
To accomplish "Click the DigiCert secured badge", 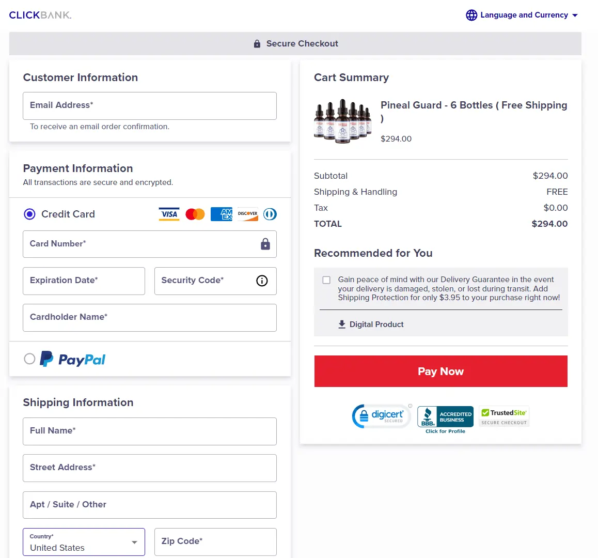I will (381, 416).
